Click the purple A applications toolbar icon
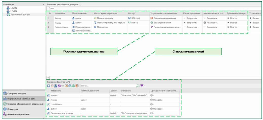This screenshot has height=120, width=263. point(59,86)
